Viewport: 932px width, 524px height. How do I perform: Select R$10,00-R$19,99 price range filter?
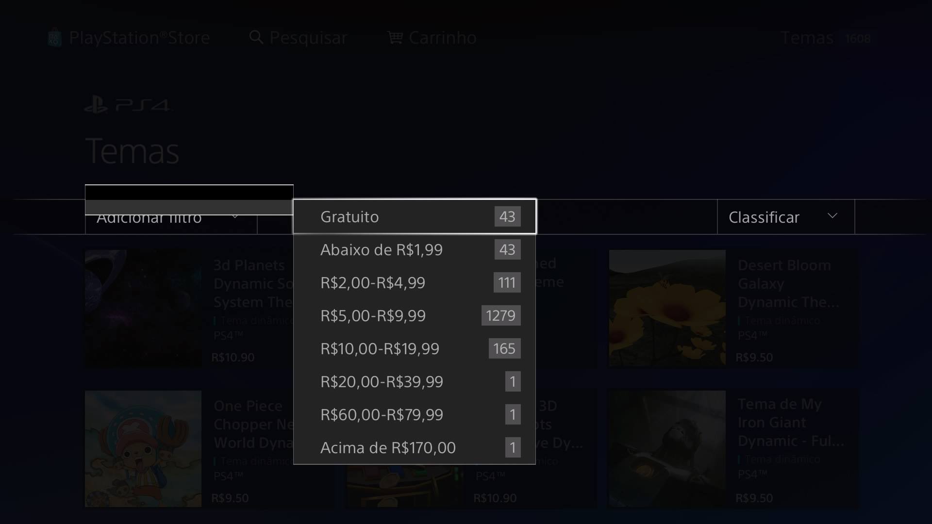[414, 348]
